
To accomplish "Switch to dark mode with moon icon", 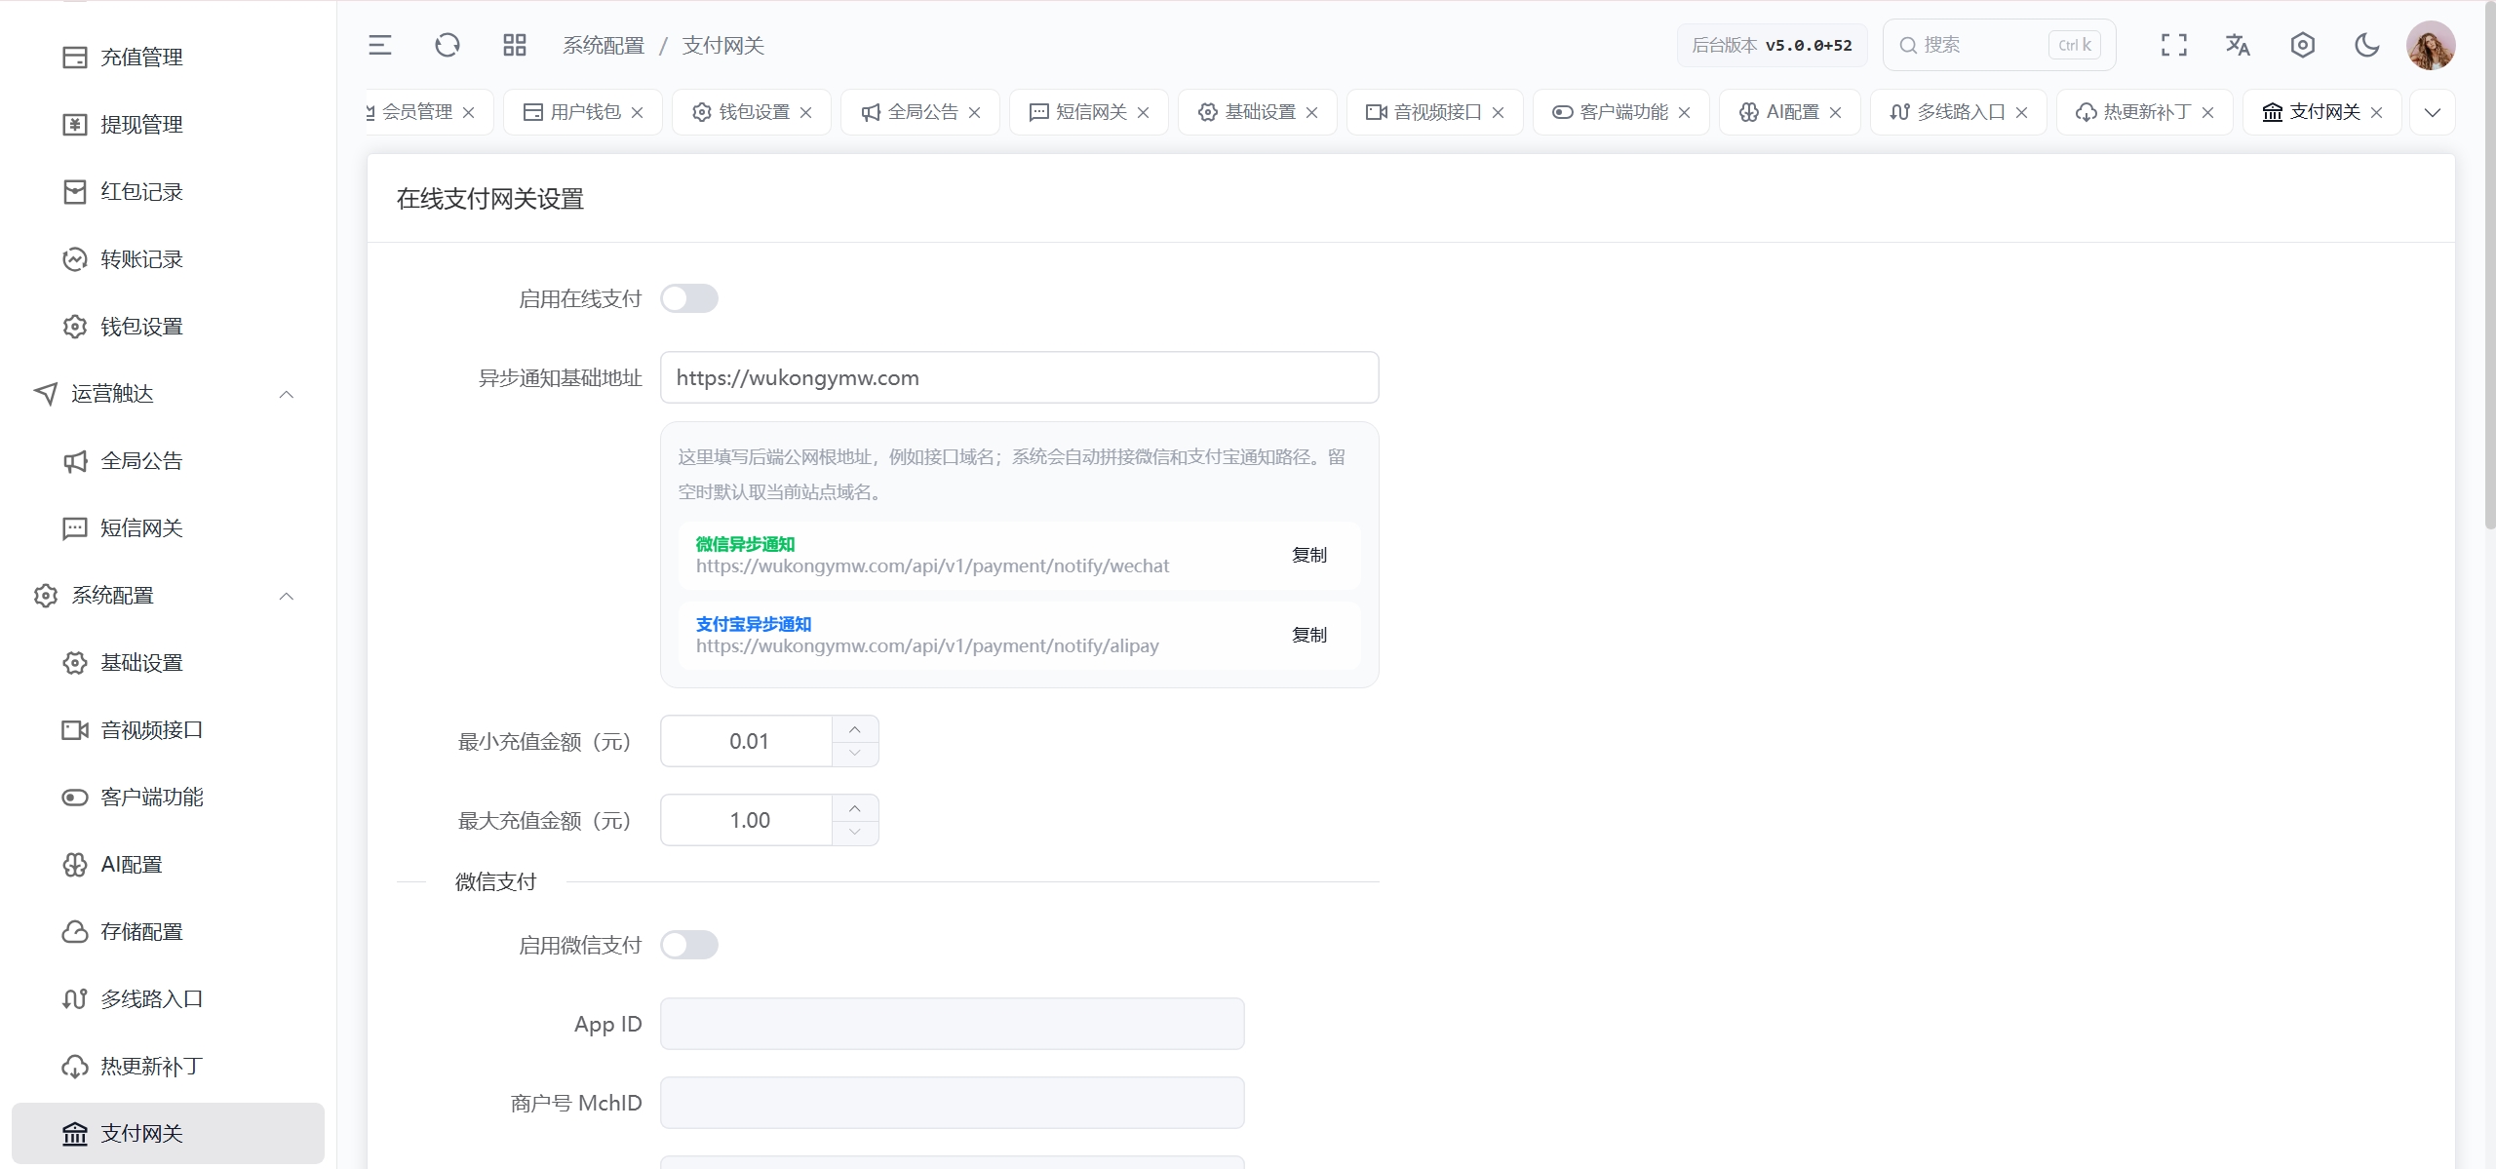I will click(2367, 45).
